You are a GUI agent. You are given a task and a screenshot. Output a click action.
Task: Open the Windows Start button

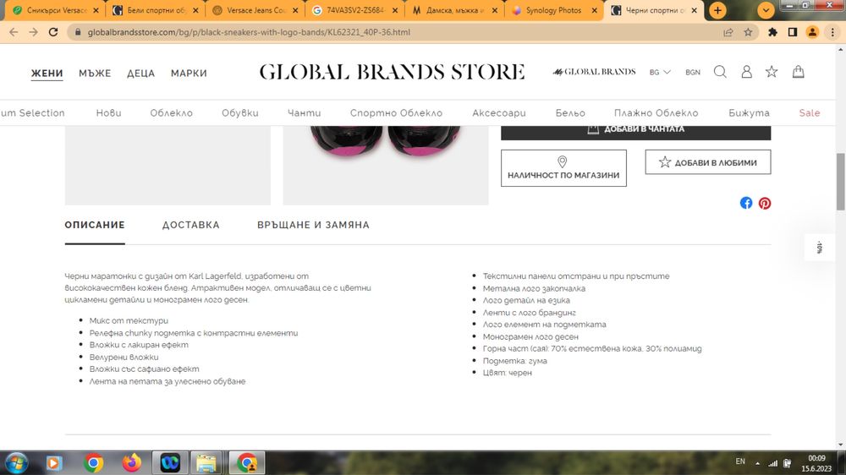click(x=16, y=462)
